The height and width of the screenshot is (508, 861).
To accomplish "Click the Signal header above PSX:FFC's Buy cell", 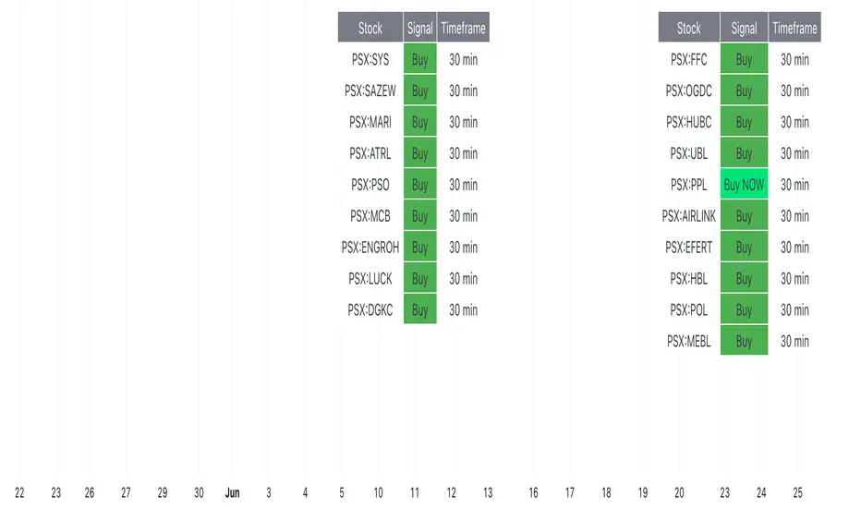I will coord(744,29).
